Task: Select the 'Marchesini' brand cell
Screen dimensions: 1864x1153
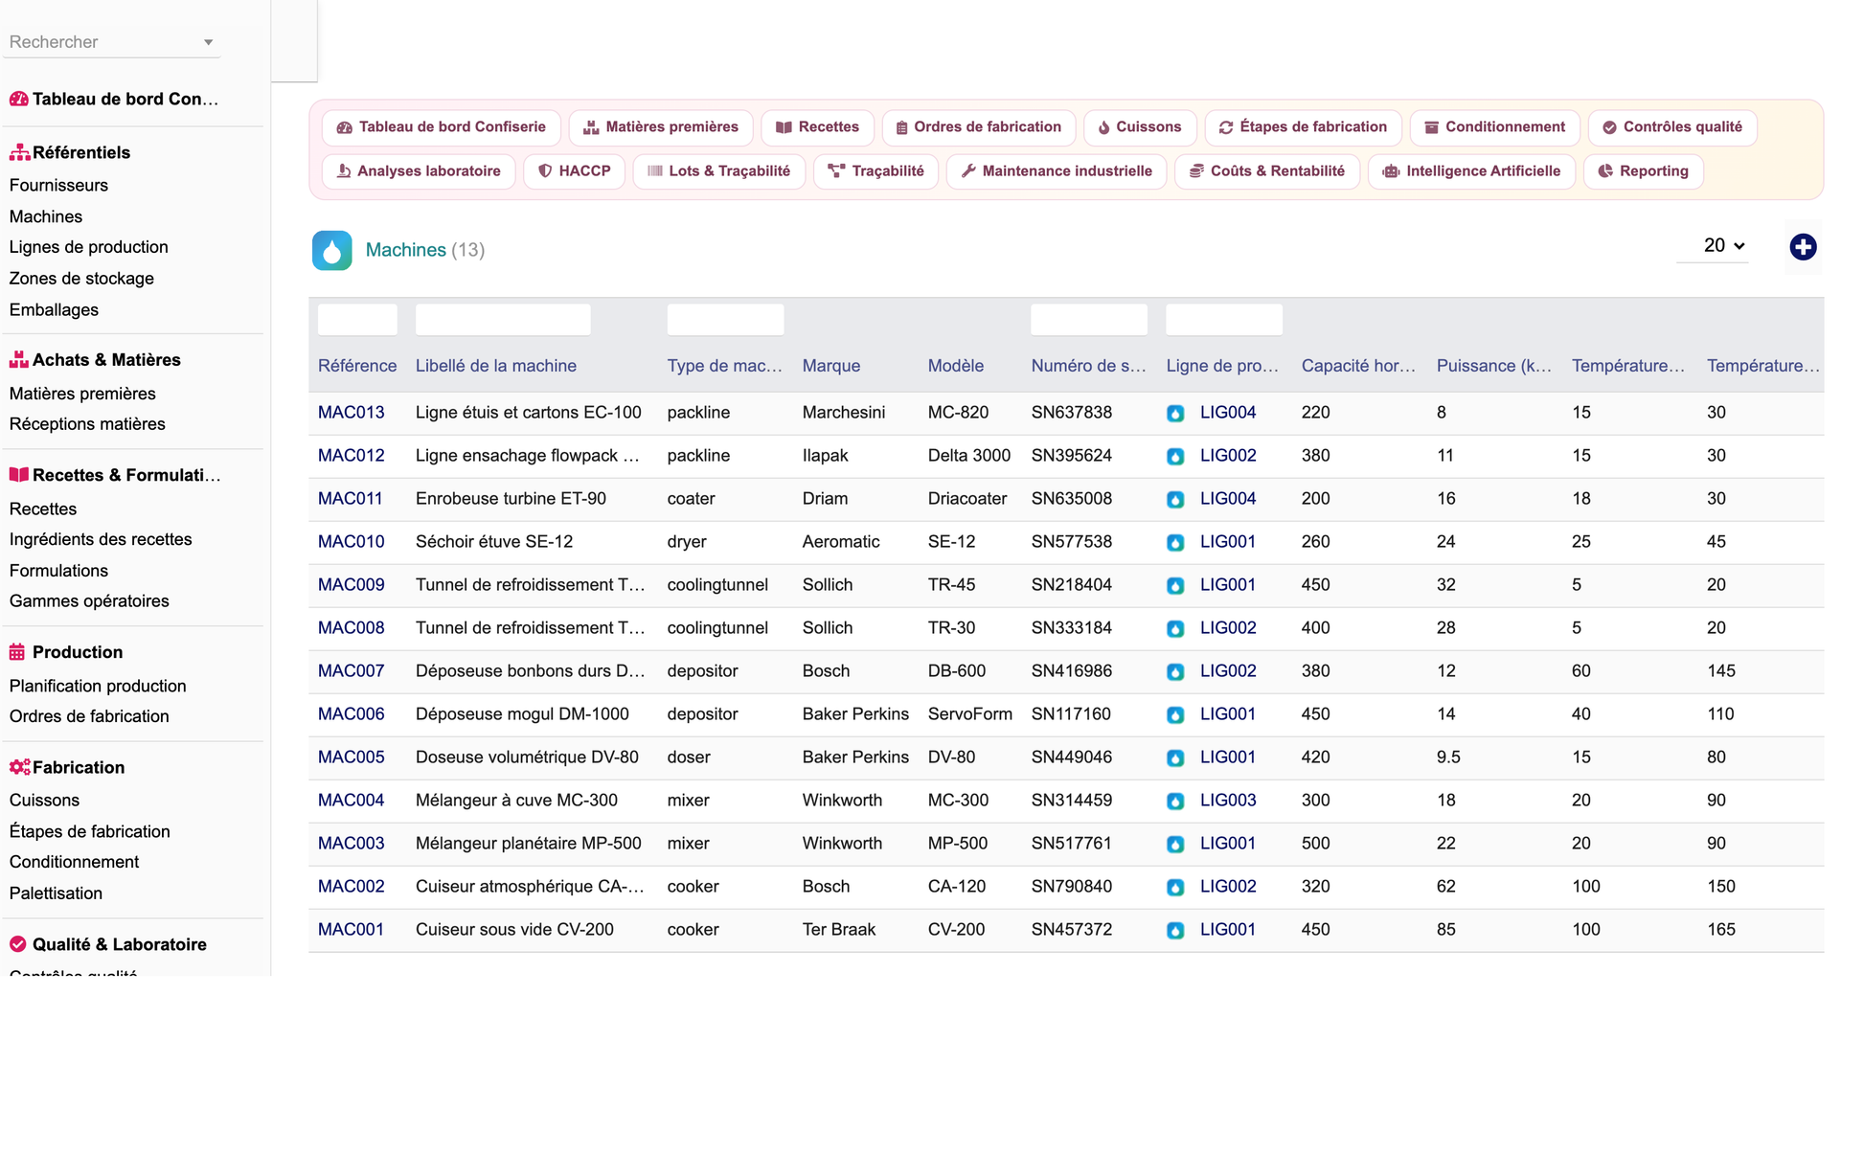Action: pos(844,413)
